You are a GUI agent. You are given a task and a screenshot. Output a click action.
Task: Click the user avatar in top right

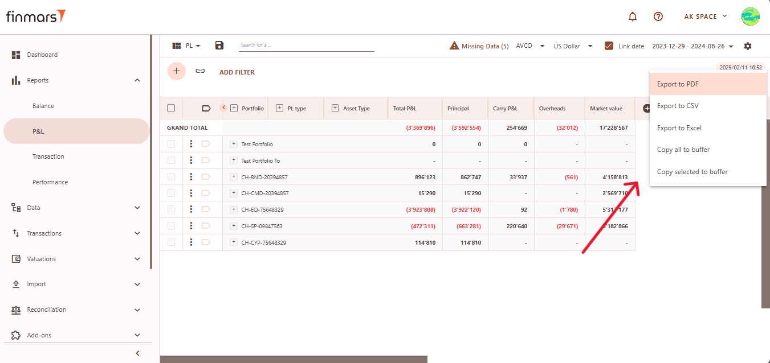(x=750, y=16)
